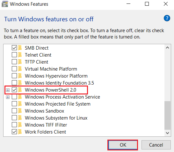Enable the Windows Sandbox checkbox

[x=14, y=111]
